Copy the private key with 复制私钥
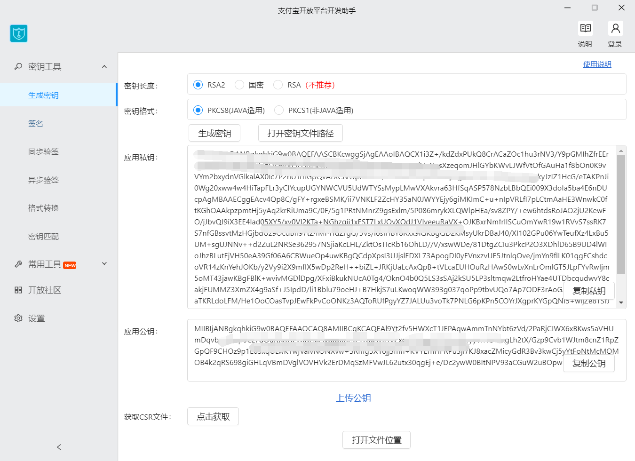The image size is (635, 461). pyautogui.click(x=589, y=291)
